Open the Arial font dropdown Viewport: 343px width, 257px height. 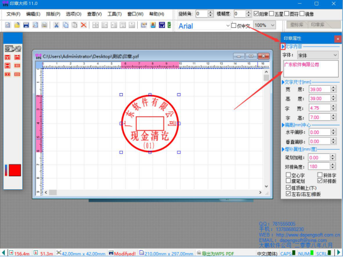pyautogui.click(x=228, y=25)
